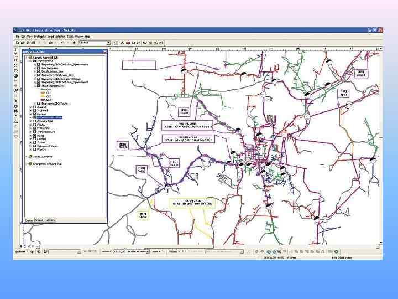Click the Open document folder icon

(x=23, y=43)
